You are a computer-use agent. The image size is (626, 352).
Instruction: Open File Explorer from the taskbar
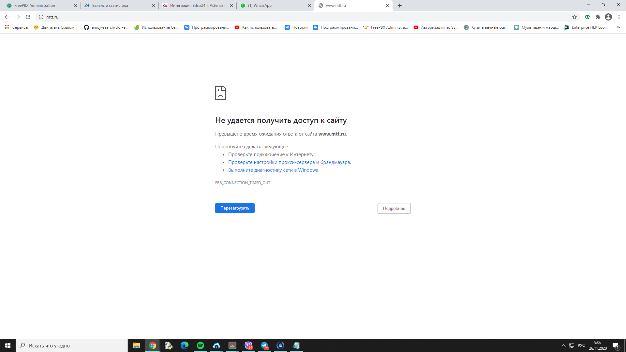(136, 345)
